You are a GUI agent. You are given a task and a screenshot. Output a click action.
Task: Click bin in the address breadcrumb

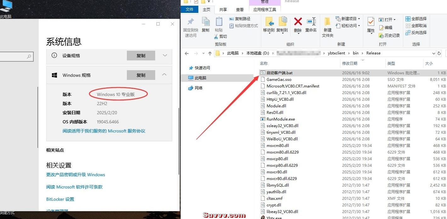[356, 53]
